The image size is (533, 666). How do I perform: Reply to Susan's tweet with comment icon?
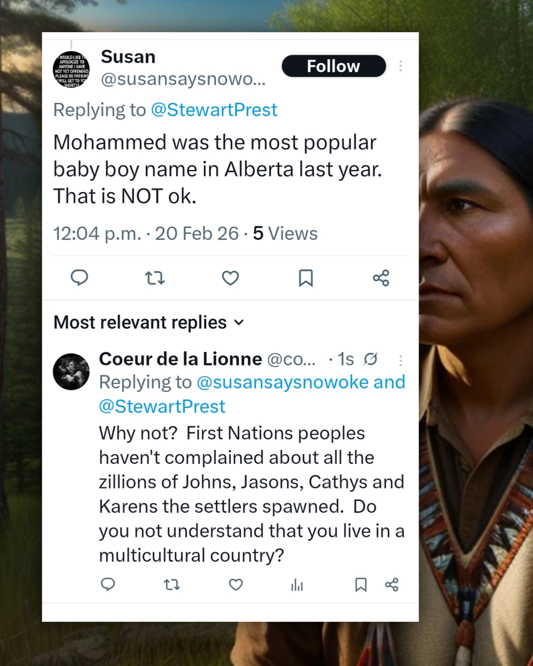[79, 278]
